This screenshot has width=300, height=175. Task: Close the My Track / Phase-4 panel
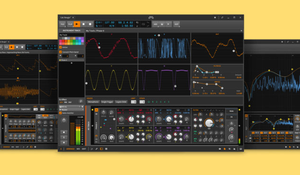241,31
